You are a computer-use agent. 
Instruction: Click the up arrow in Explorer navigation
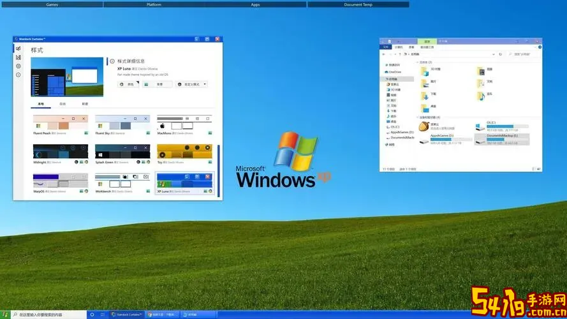pos(399,54)
